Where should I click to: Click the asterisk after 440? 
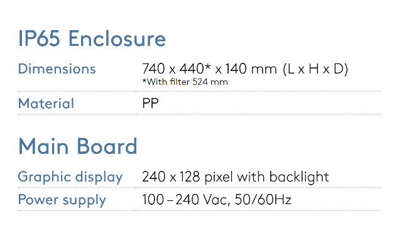pos(208,66)
